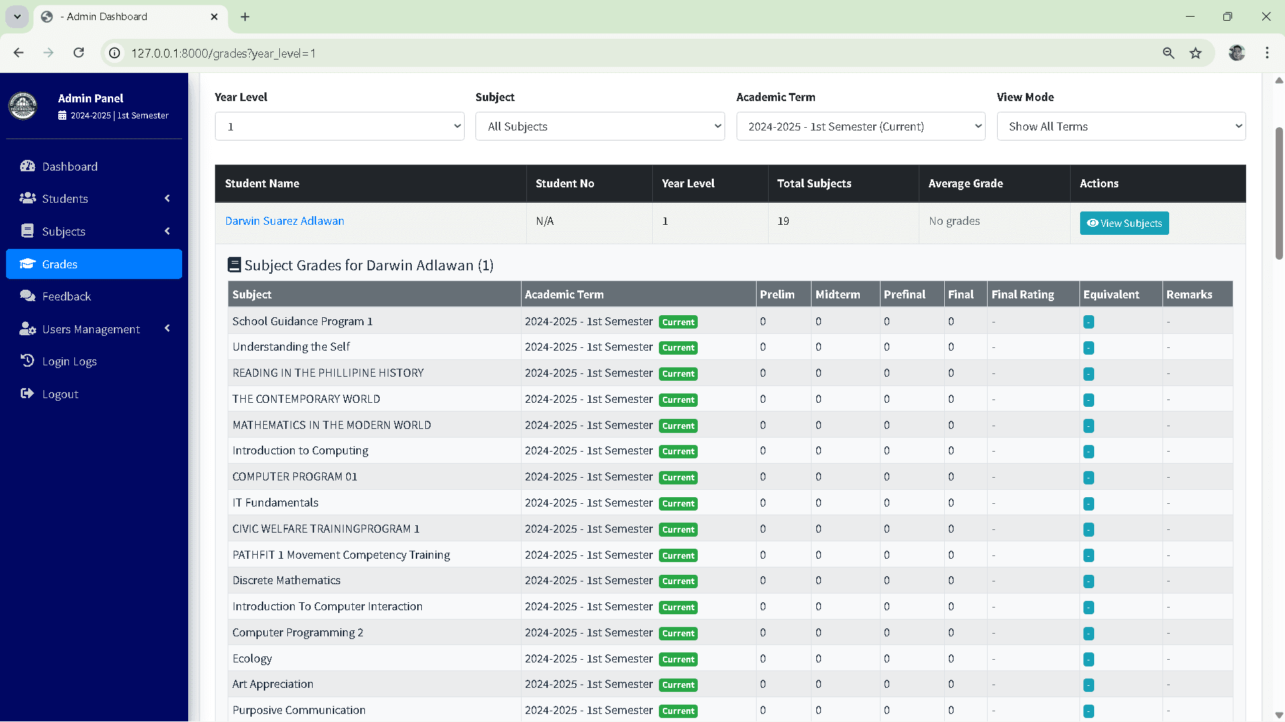Image resolution: width=1285 pixels, height=722 pixels.
Task: Click the zoom magnifier icon in address bar
Action: coord(1168,53)
